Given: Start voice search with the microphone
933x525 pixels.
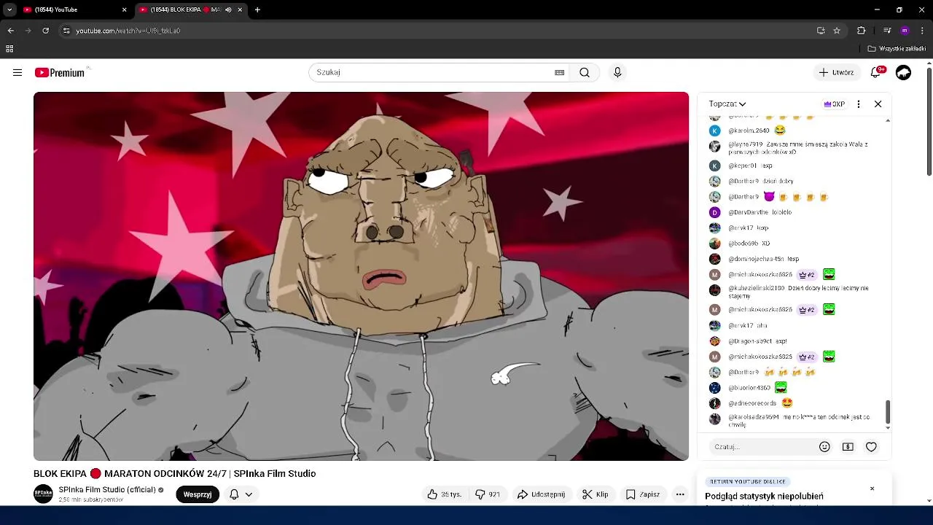Looking at the screenshot, I should pos(617,72).
